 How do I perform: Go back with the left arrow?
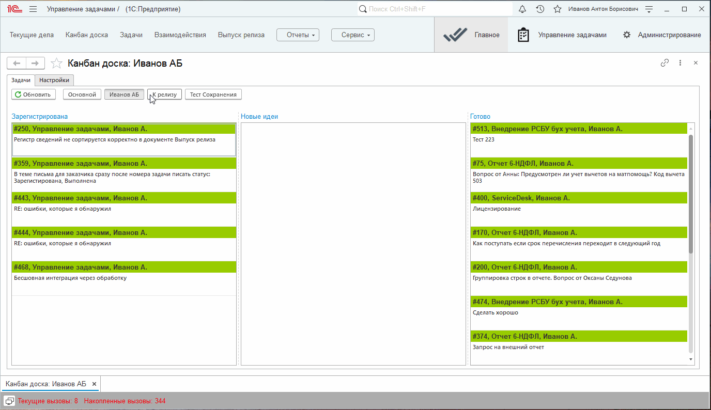pos(17,63)
